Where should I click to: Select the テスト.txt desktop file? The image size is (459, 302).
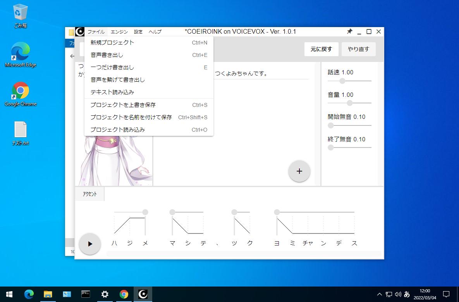(21, 133)
